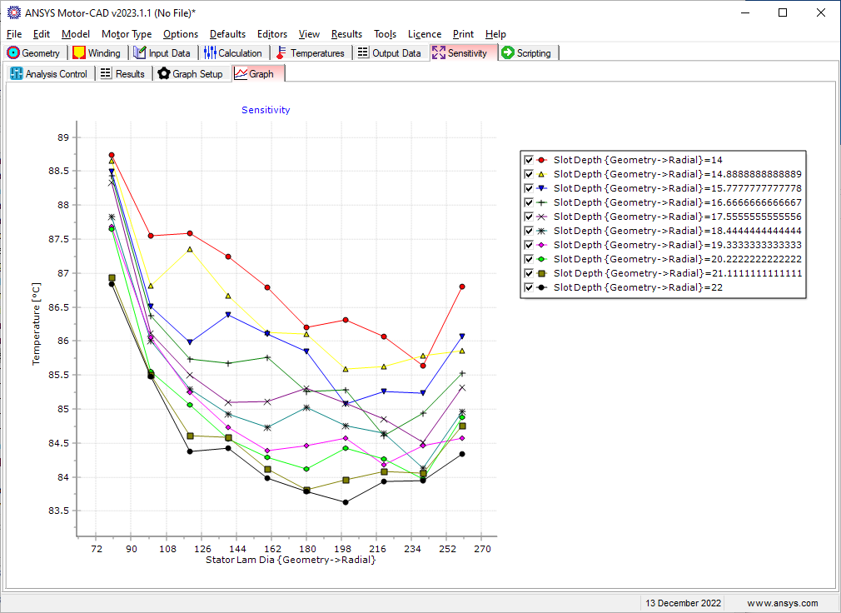The width and height of the screenshot is (841, 613).
Task: Maximize the Motor-CAD window
Action: (783, 12)
